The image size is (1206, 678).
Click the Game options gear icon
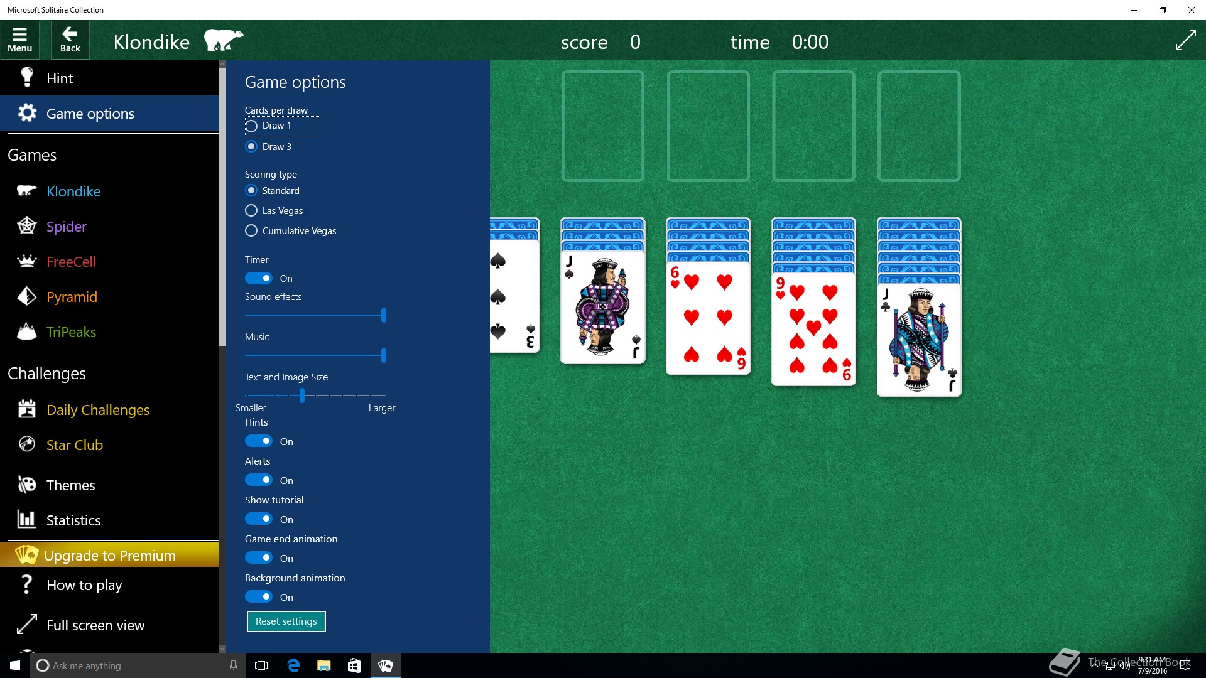click(27, 113)
